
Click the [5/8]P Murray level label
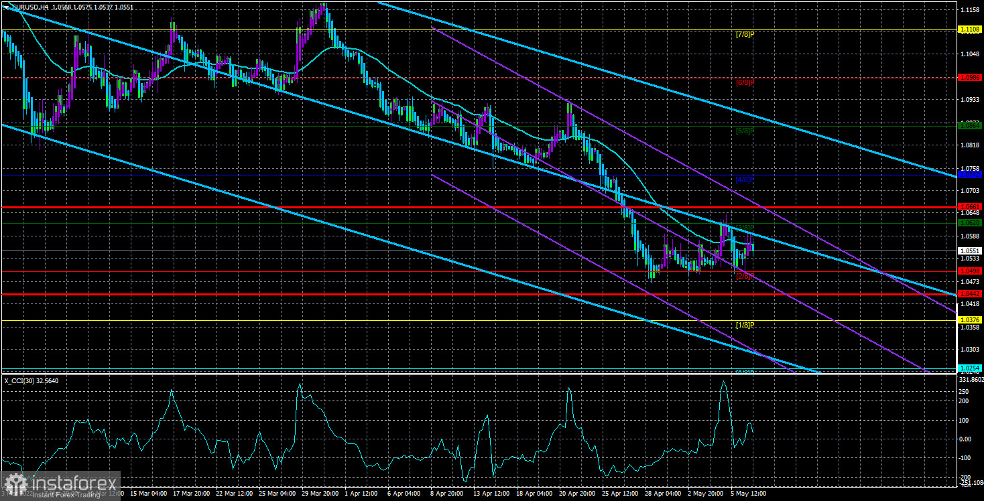pos(745,131)
